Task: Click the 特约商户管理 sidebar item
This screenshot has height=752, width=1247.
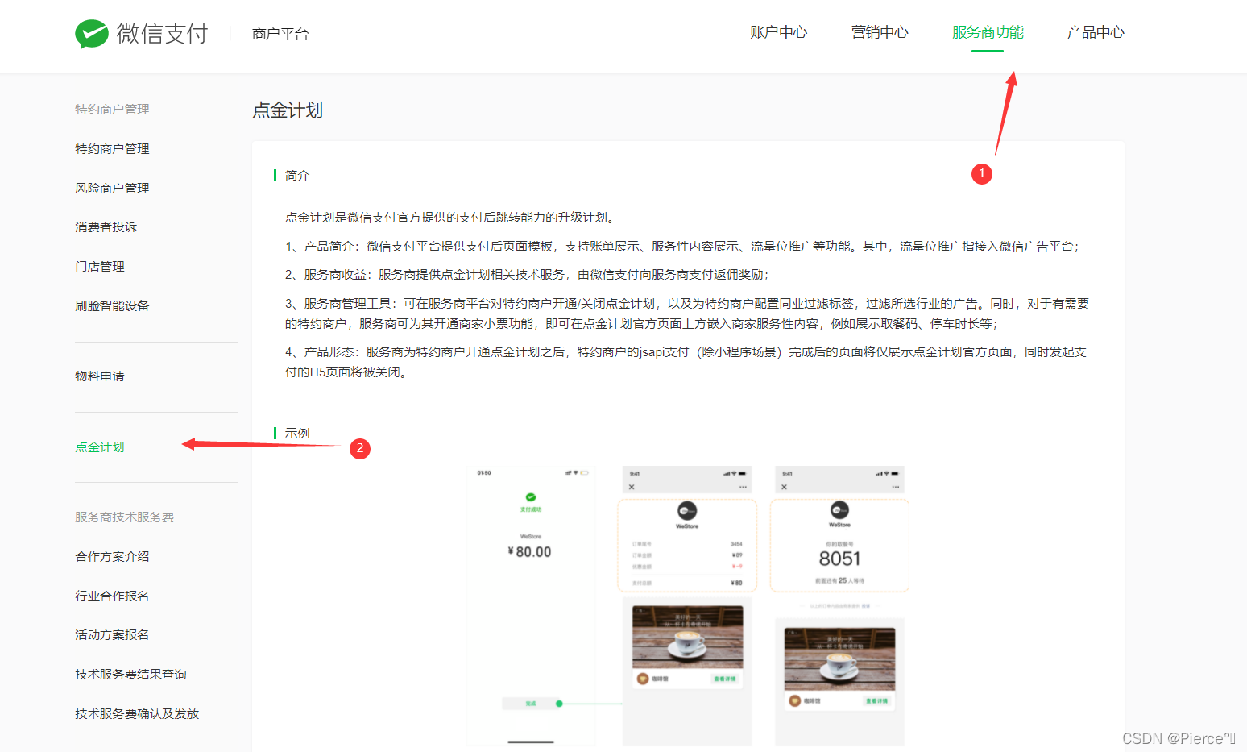Action: coord(112,149)
